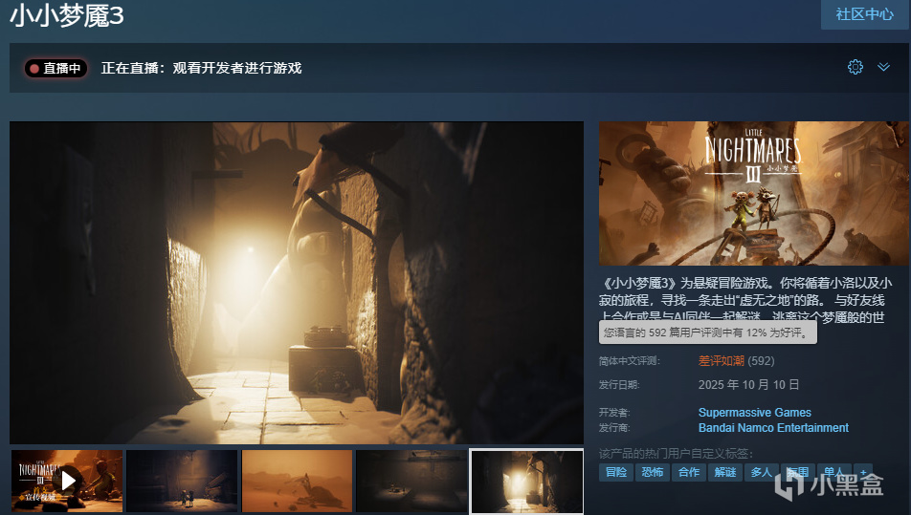Select the 解谜 tag
This screenshot has height=515, width=911.
tap(725, 472)
